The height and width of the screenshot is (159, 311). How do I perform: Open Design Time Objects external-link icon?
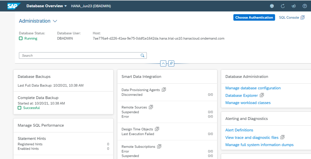point(157,129)
